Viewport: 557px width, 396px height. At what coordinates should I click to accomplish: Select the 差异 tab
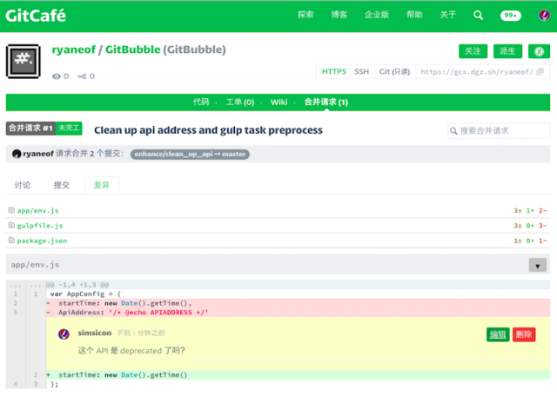coord(102,185)
